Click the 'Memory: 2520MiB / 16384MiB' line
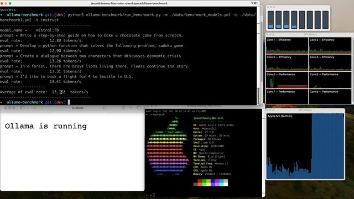The width and height of the screenshot is (354, 199). [212, 174]
